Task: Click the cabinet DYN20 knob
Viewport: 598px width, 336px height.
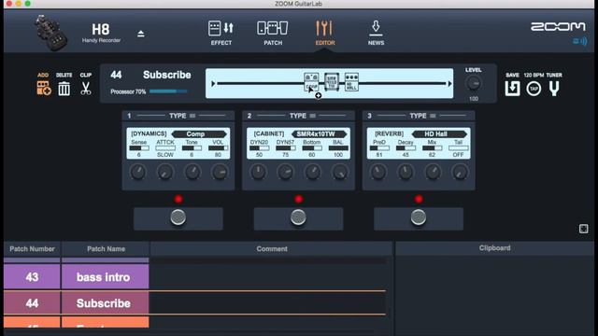Action: [x=258, y=172]
